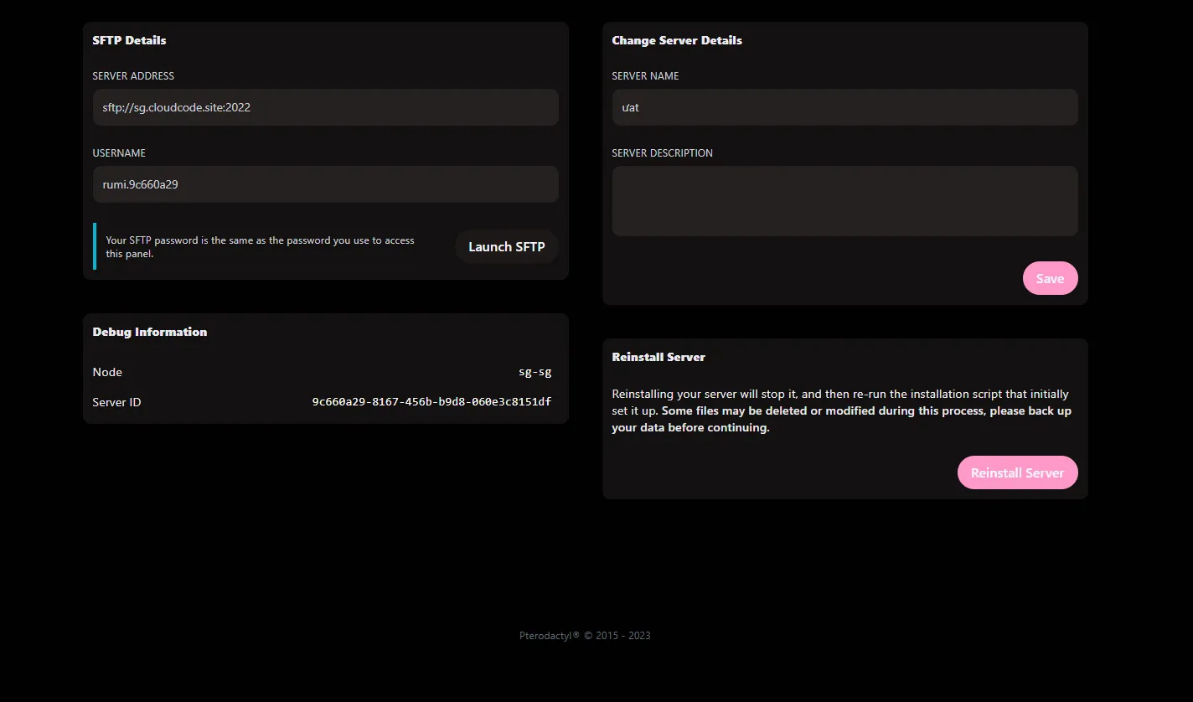Click the USERNAME label above the input

(x=119, y=152)
